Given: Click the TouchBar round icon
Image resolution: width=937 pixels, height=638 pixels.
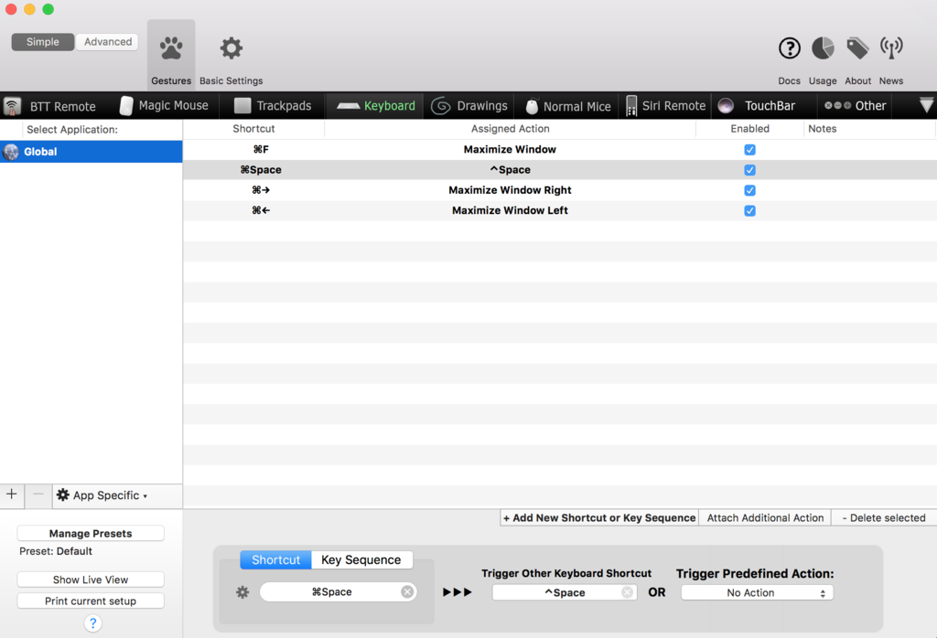Looking at the screenshot, I should point(726,106).
